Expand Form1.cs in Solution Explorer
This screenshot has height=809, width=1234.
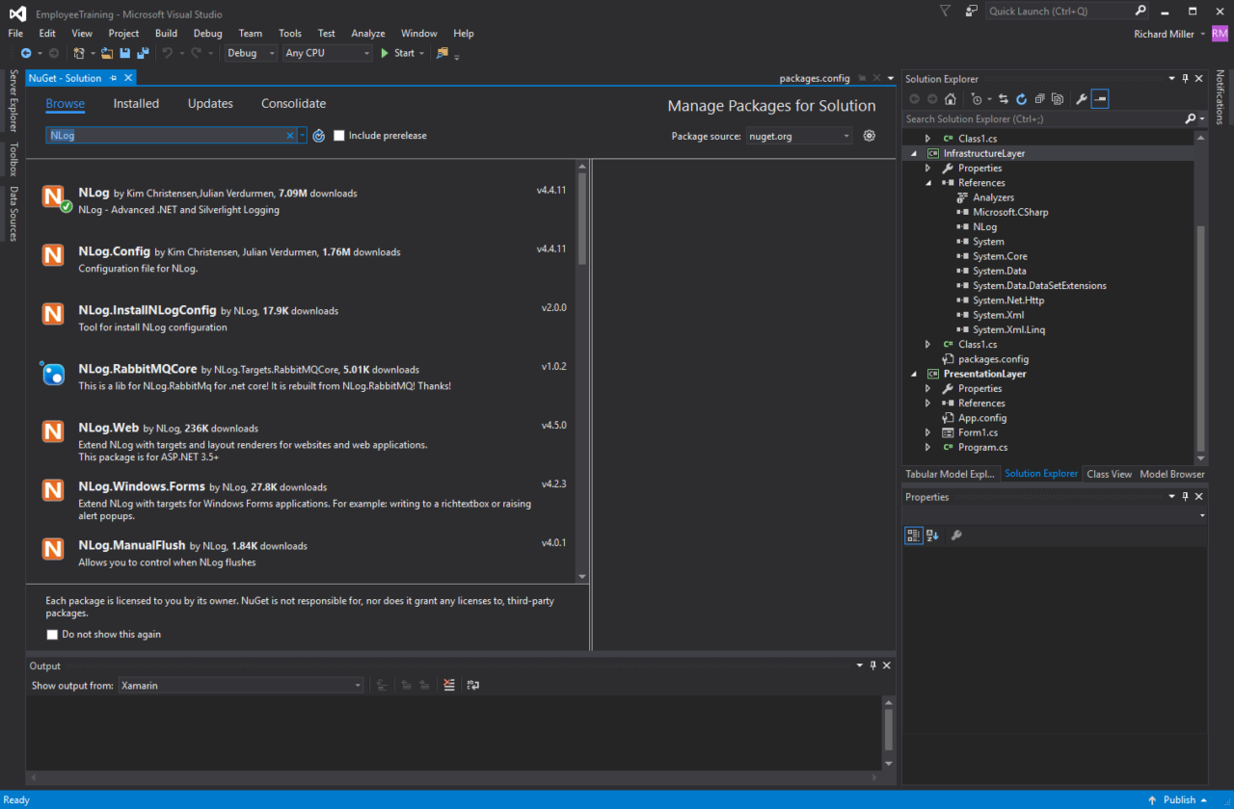pyautogui.click(x=928, y=432)
